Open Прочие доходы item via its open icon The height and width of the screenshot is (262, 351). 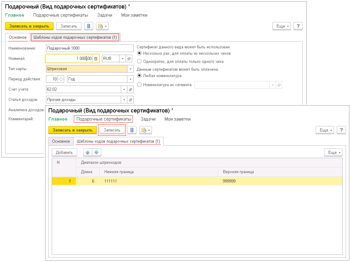130,100
